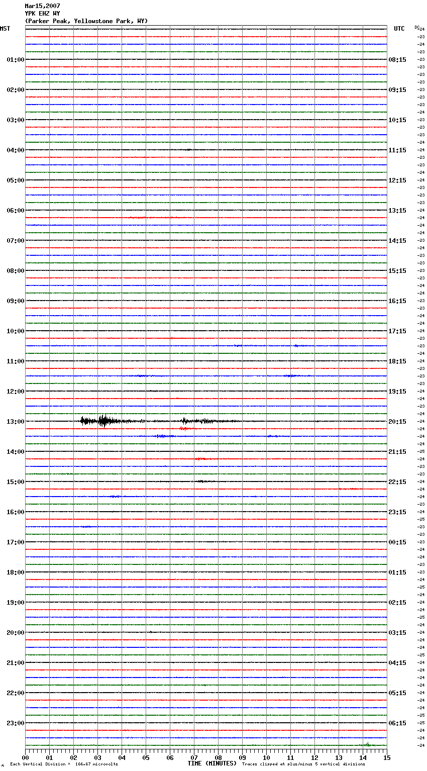Click the "21:15" UTC time label
Screen dimensions: 427x771
pos(397,452)
